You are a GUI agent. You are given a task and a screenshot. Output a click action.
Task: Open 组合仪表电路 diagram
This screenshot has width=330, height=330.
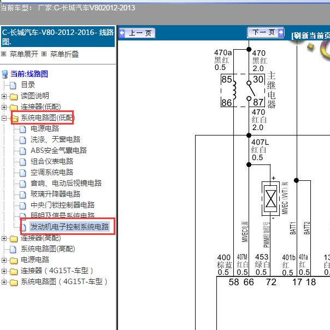(52, 161)
